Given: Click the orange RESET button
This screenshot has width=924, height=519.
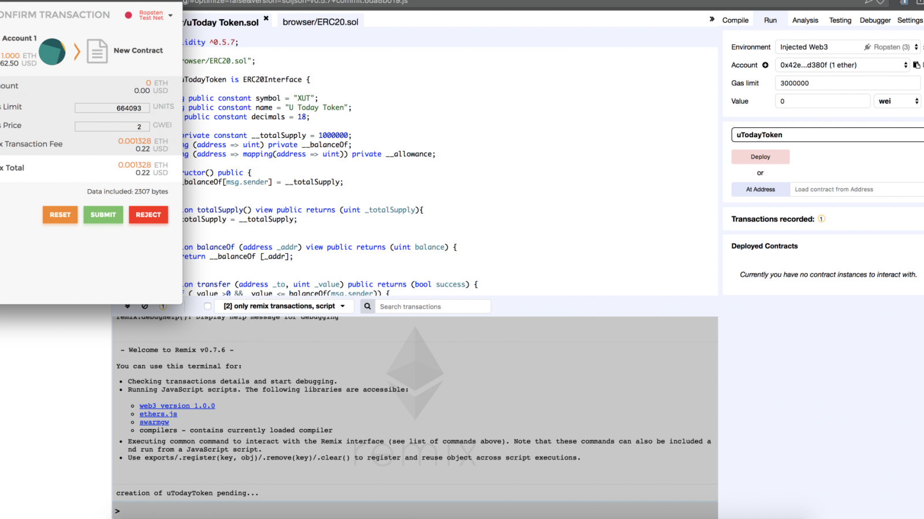Looking at the screenshot, I should point(60,215).
